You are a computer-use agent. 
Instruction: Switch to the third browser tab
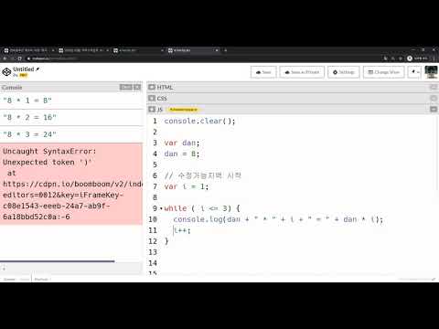coord(138,50)
